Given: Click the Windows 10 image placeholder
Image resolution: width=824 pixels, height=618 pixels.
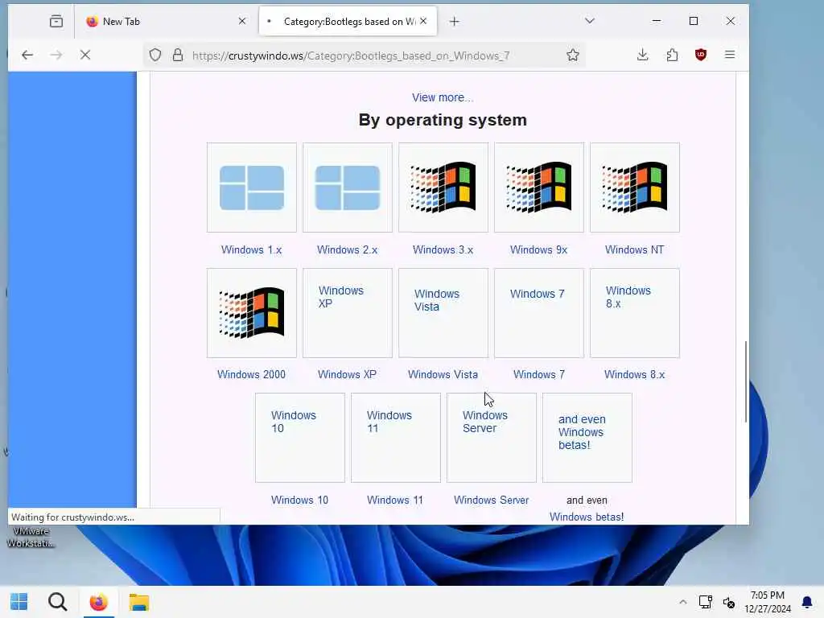Looking at the screenshot, I should click(x=300, y=438).
